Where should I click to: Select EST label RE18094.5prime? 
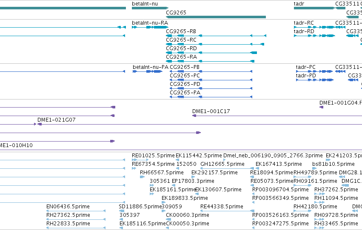(271, 173)
